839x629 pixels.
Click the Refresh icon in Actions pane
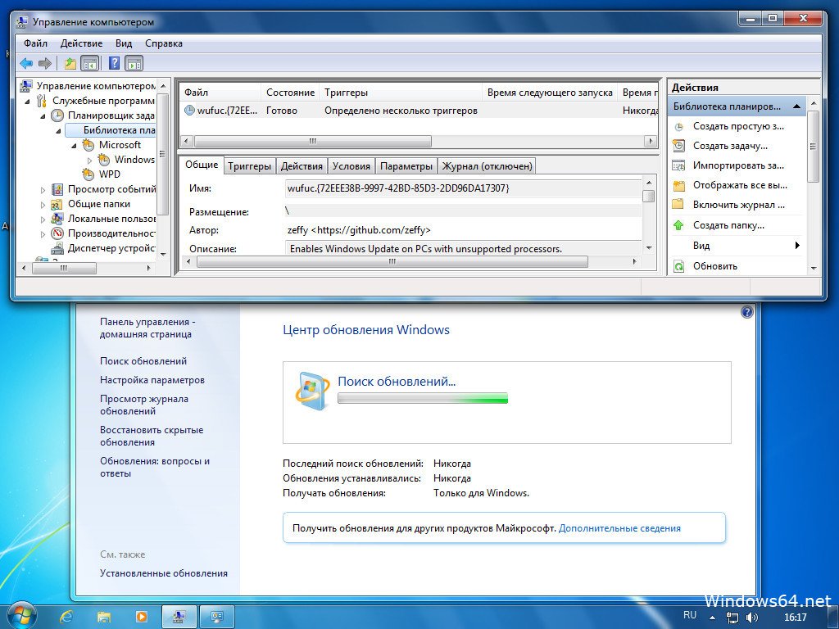click(x=678, y=266)
